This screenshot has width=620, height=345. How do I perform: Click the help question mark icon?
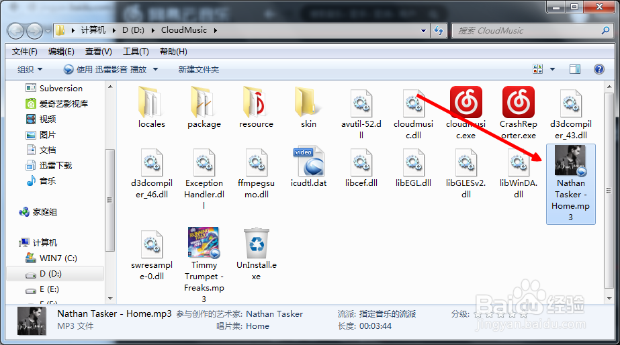pos(599,69)
